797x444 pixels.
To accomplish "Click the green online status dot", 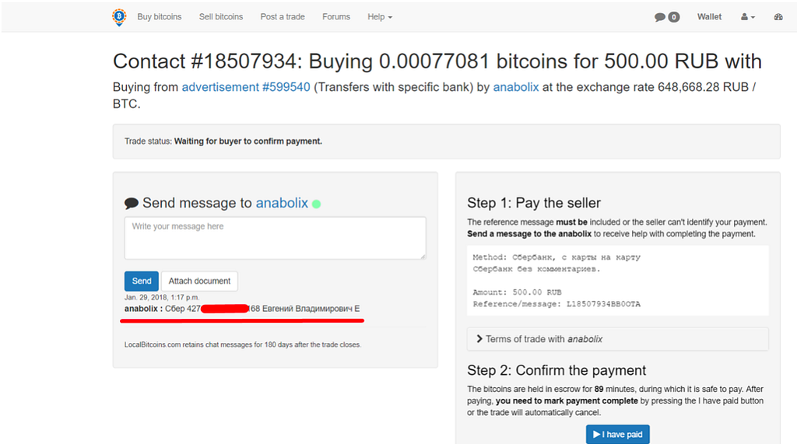I will pyautogui.click(x=316, y=204).
